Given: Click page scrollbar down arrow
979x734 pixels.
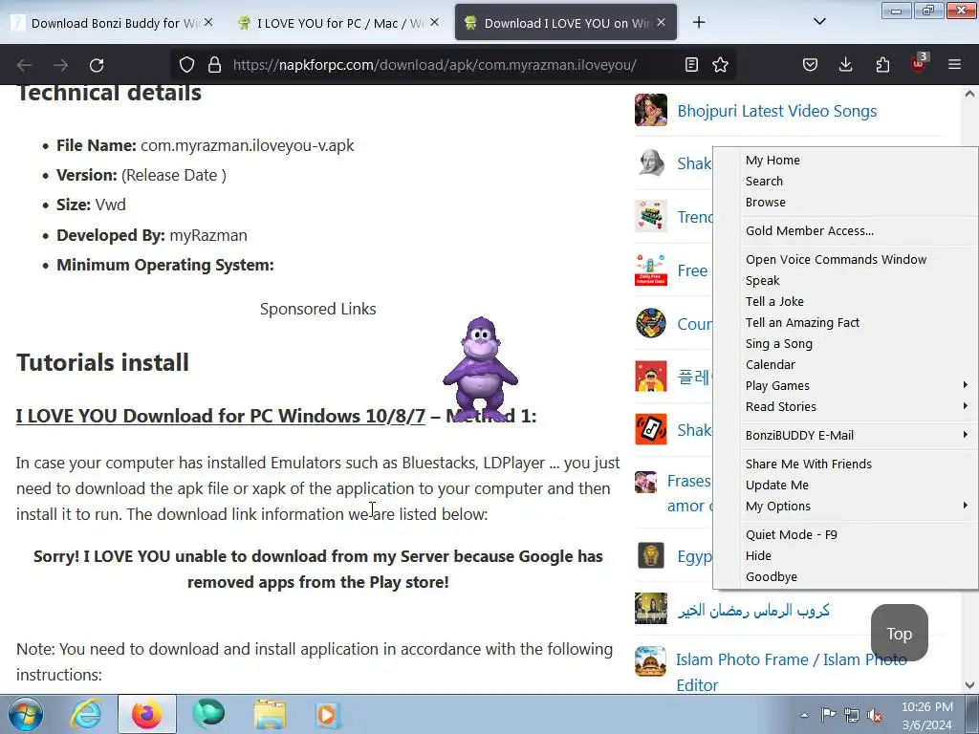Looking at the screenshot, I should 969,684.
